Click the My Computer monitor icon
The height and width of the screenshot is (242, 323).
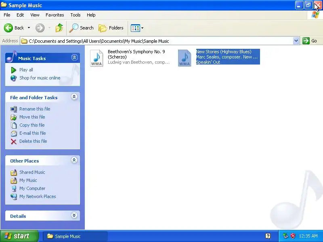pyautogui.click(x=14, y=189)
